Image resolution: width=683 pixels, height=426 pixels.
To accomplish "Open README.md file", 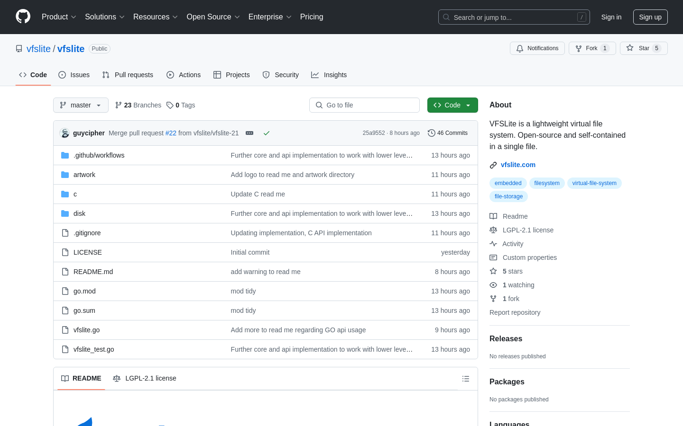I will (93, 272).
